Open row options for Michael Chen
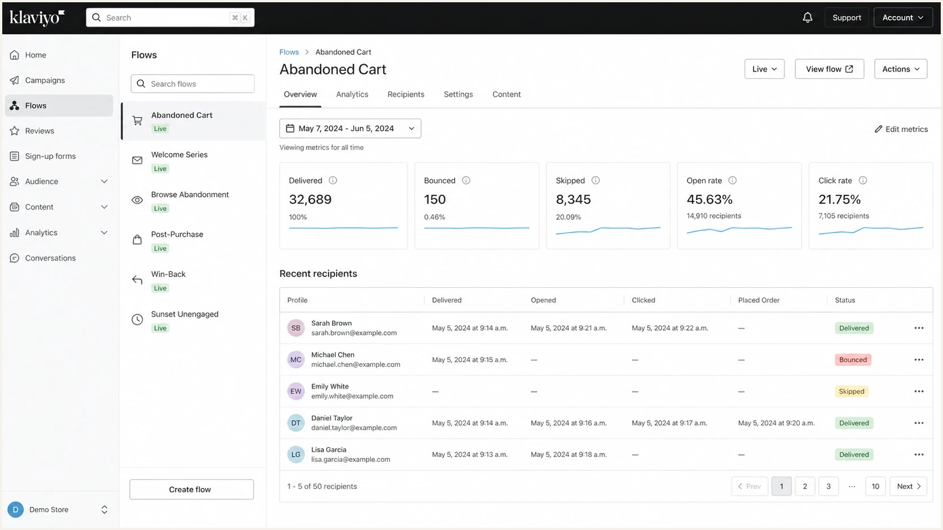This screenshot has width=943, height=530. (x=919, y=359)
